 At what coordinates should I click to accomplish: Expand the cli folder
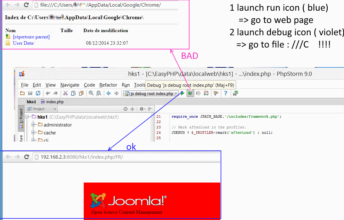33,140
